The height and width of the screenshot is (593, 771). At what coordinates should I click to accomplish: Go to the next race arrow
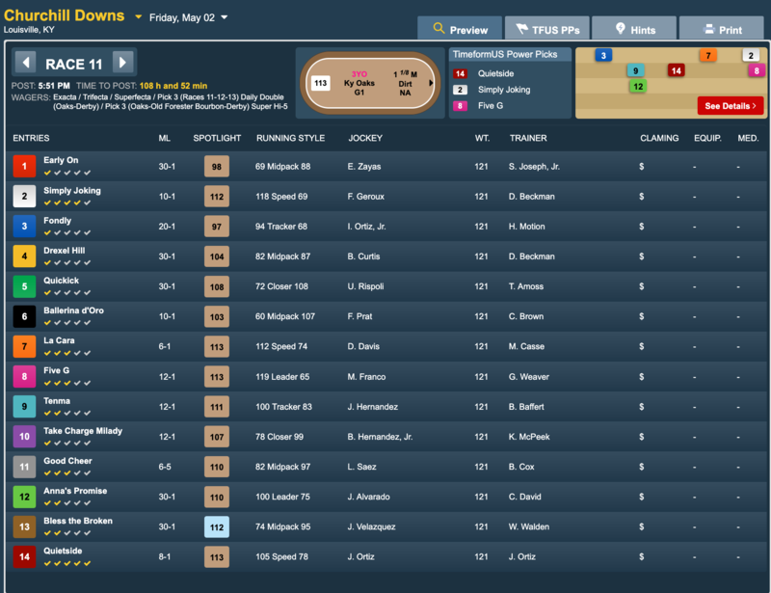click(123, 63)
